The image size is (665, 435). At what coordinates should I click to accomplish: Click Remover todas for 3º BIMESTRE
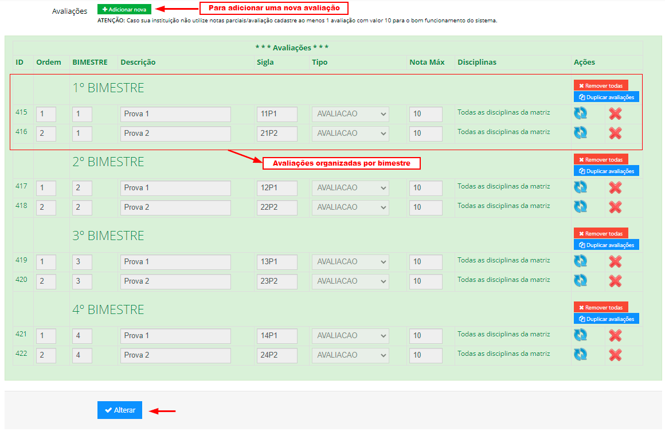point(601,233)
